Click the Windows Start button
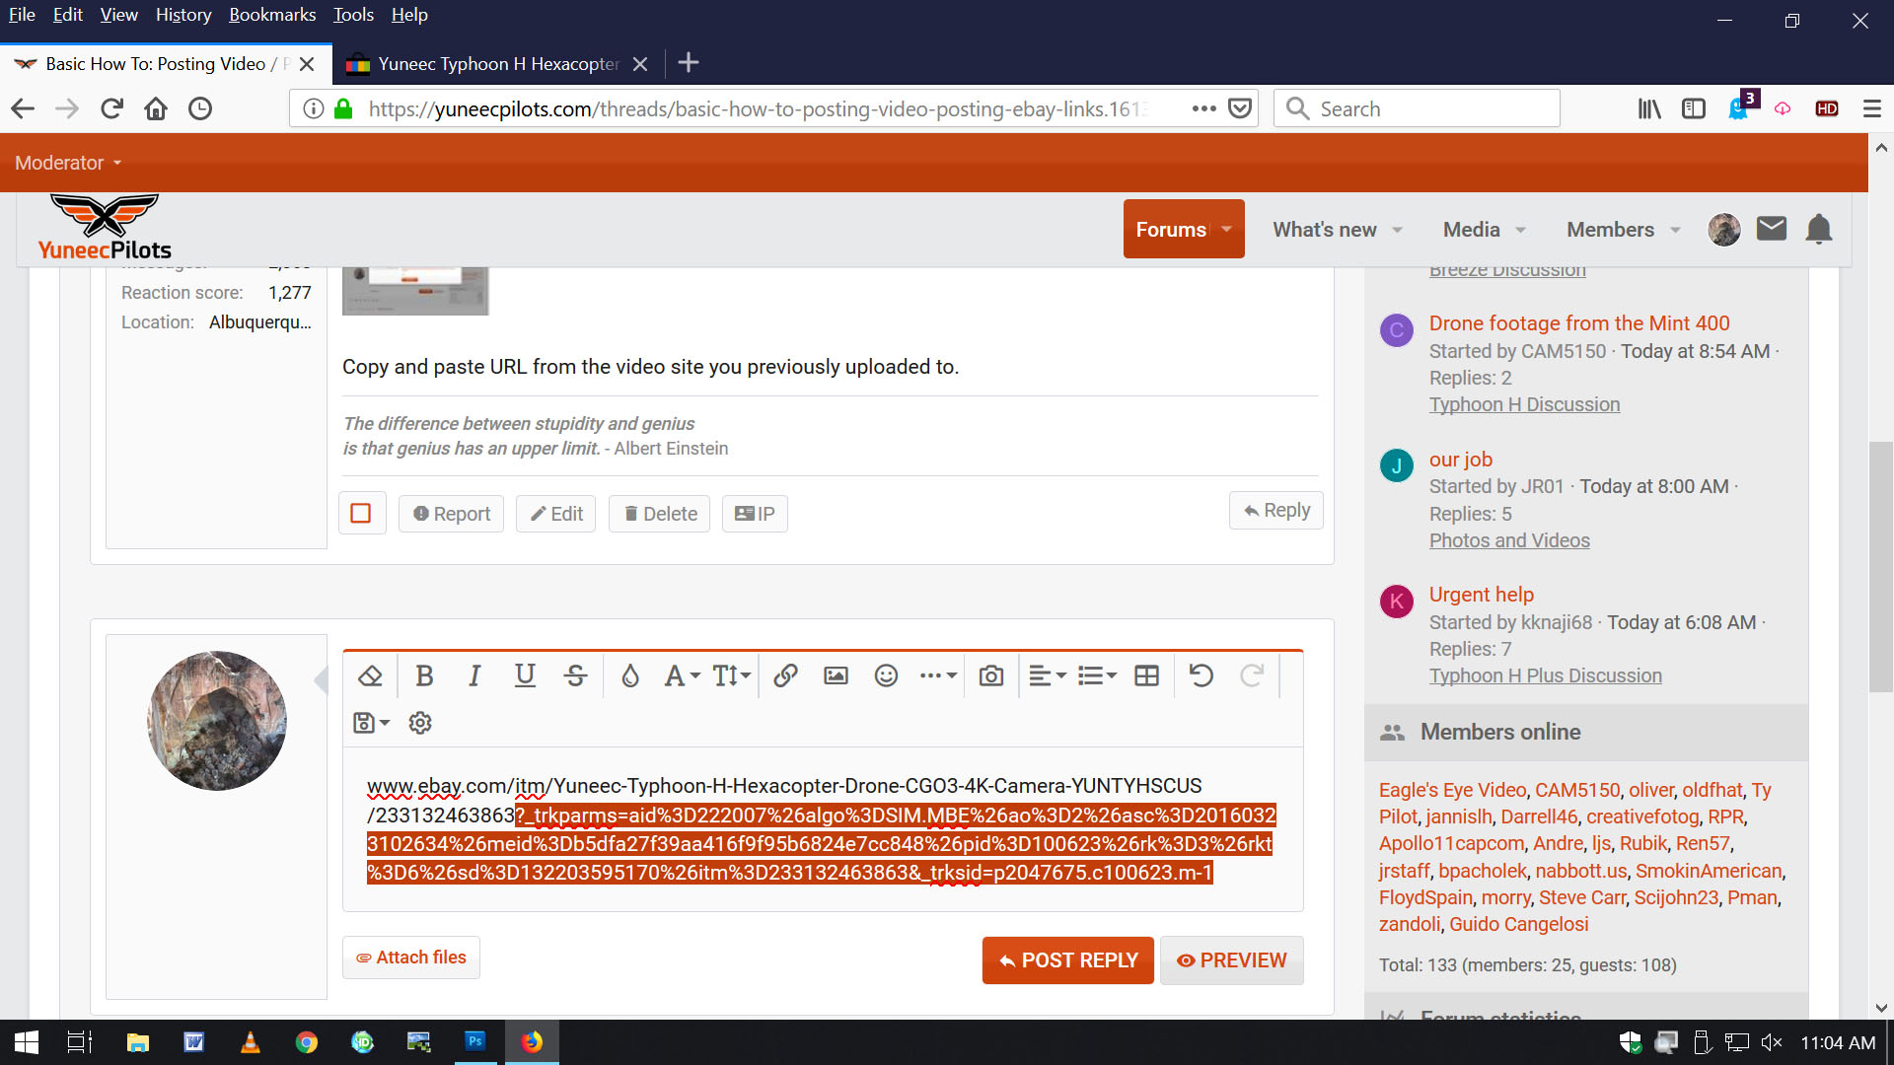The image size is (1894, 1065). pos(27,1041)
